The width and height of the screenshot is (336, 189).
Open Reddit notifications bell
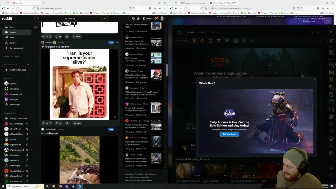click(156, 19)
